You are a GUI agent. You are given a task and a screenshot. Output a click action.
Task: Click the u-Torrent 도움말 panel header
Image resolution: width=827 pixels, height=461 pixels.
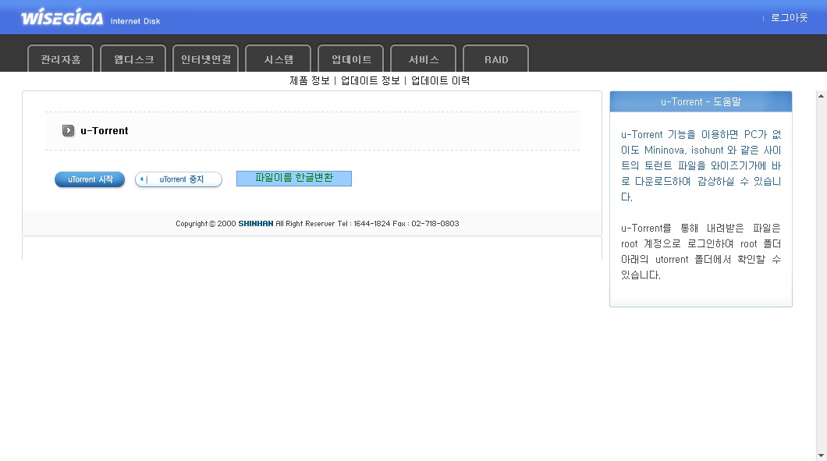coord(700,101)
